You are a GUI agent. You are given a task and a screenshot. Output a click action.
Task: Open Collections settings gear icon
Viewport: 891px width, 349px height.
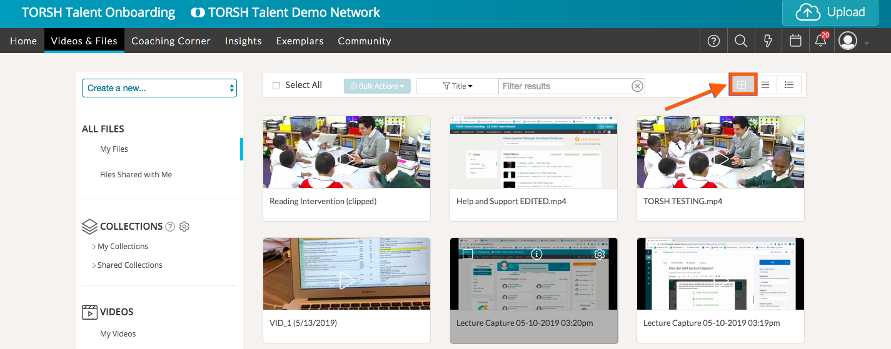pos(184,227)
